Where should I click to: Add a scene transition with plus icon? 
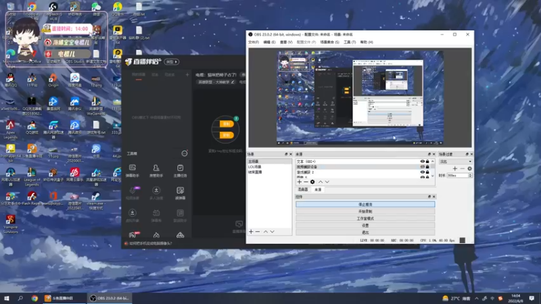coord(454,168)
